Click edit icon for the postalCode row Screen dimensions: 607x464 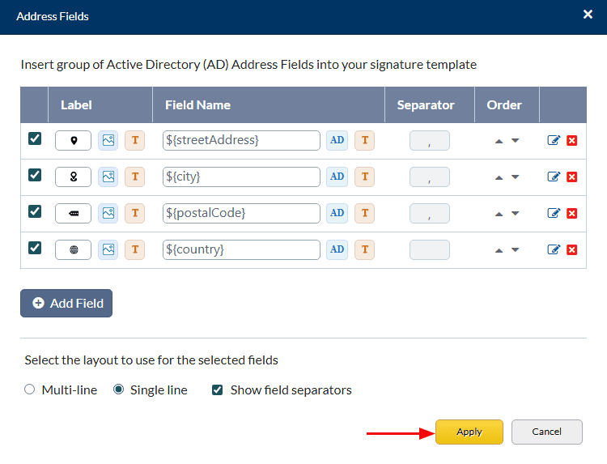(554, 213)
